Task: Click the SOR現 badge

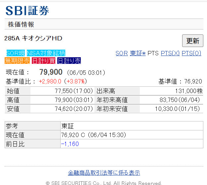Action: click(16, 53)
